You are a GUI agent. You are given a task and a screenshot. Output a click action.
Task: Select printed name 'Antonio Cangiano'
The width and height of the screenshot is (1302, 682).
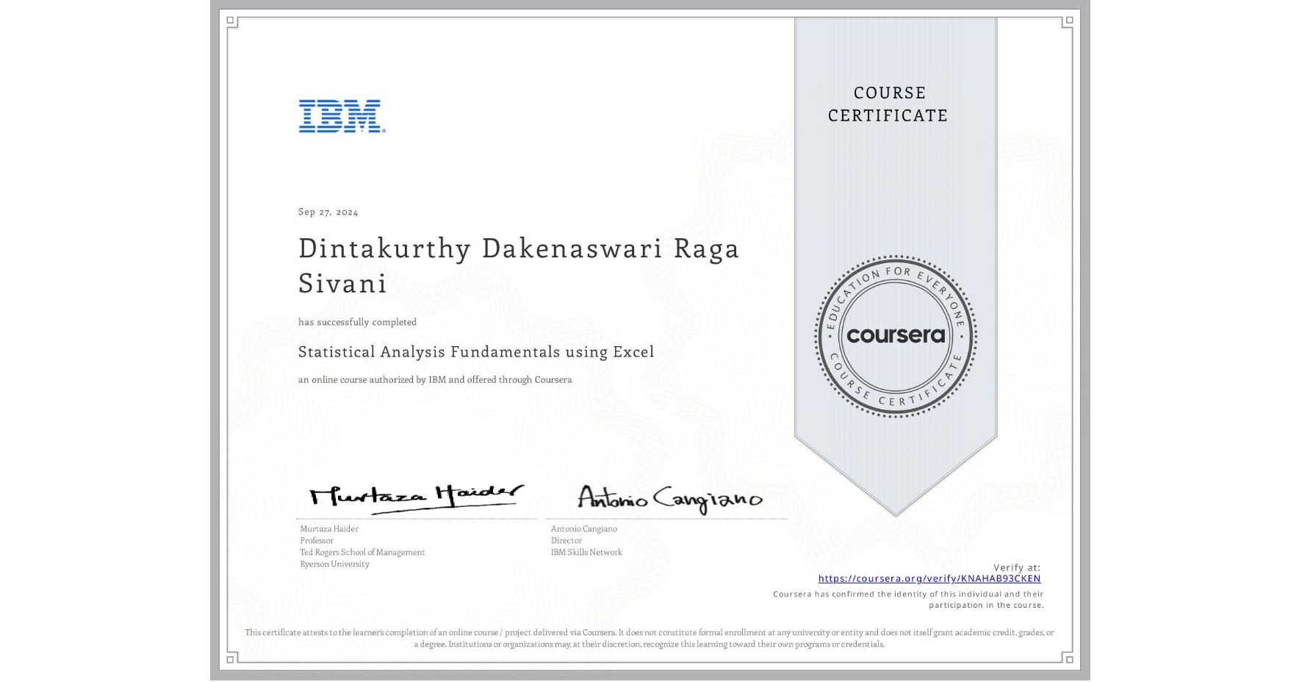pyautogui.click(x=584, y=529)
